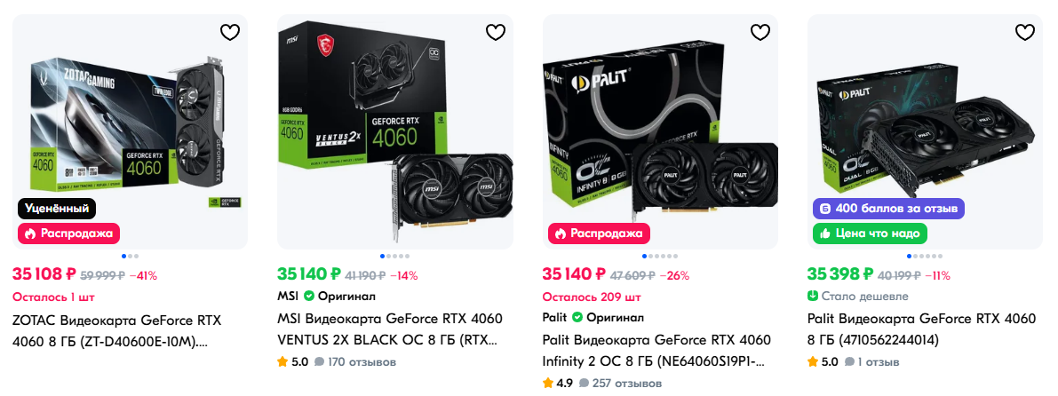Screen dimensions: 1058x396
Task: Tap heart on Palit Infinity 2 OC
Action: click(x=760, y=32)
